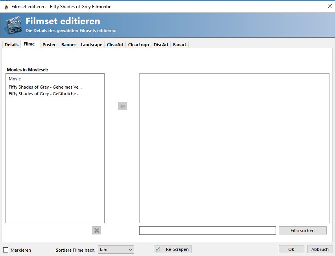Click the X remove movie icon

coord(97,230)
